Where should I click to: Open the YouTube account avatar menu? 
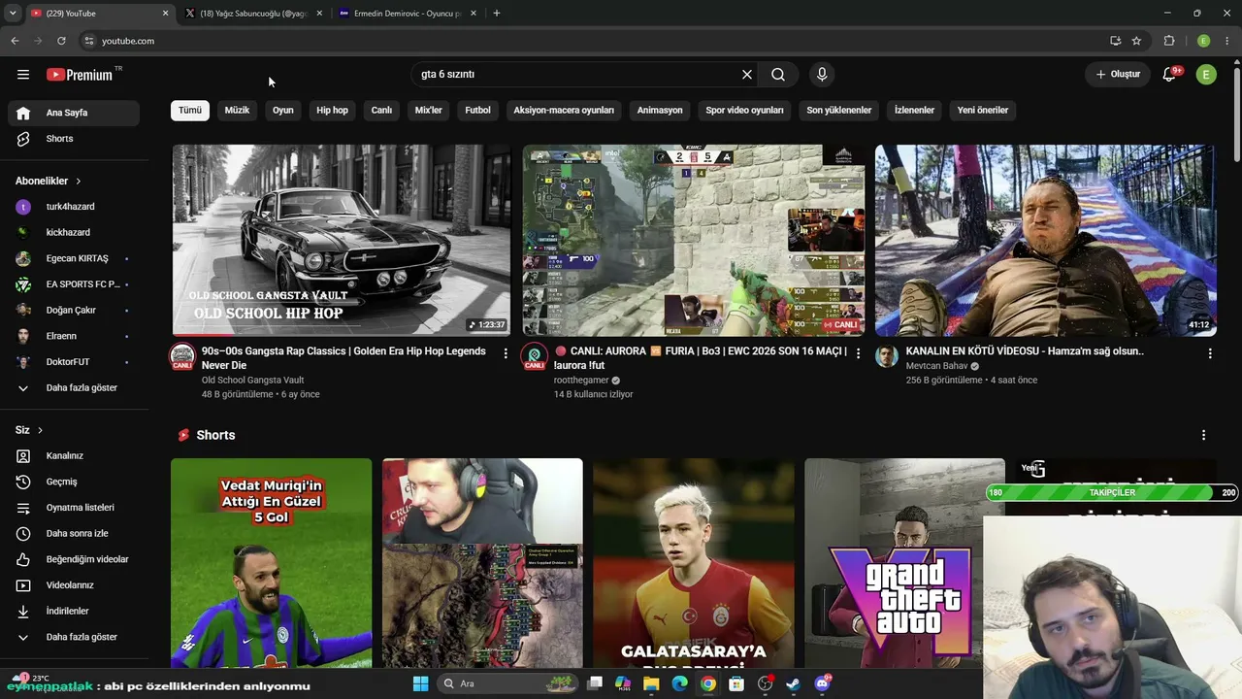pos(1206,75)
